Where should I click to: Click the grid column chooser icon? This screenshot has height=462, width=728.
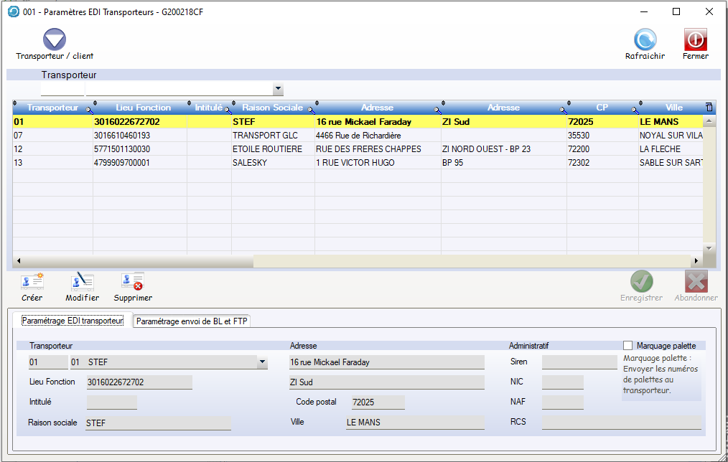(x=709, y=108)
